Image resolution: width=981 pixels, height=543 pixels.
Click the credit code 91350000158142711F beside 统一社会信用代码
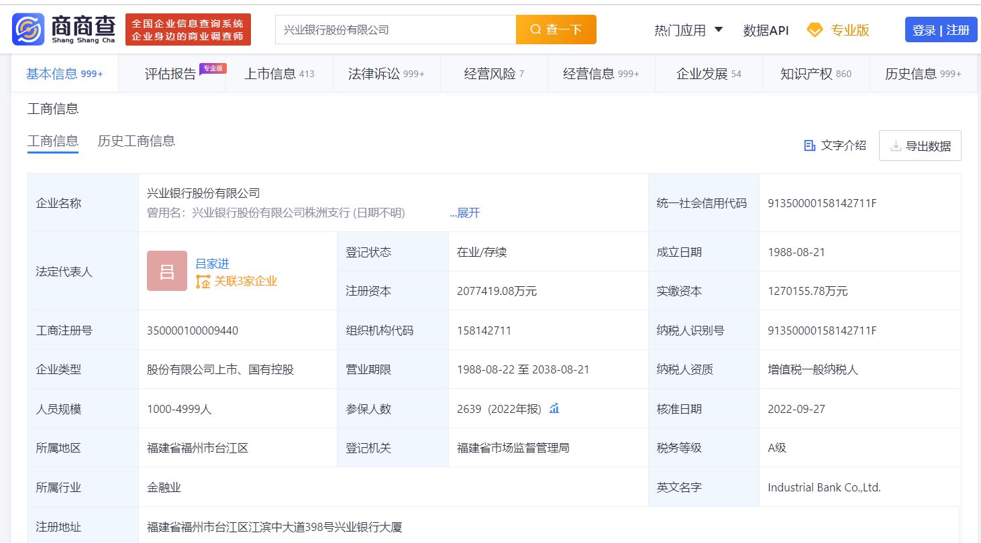[822, 203]
